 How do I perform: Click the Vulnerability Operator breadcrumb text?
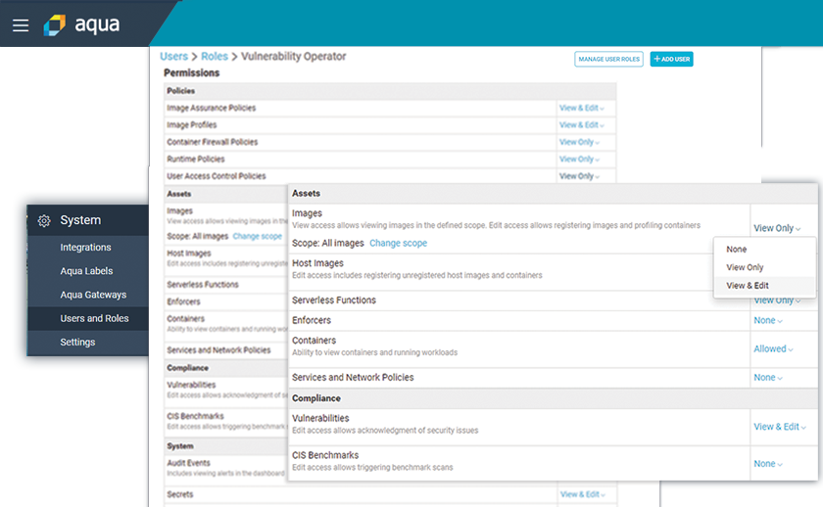(293, 56)
